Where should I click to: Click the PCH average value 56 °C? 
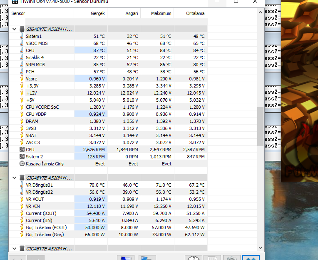199,72
